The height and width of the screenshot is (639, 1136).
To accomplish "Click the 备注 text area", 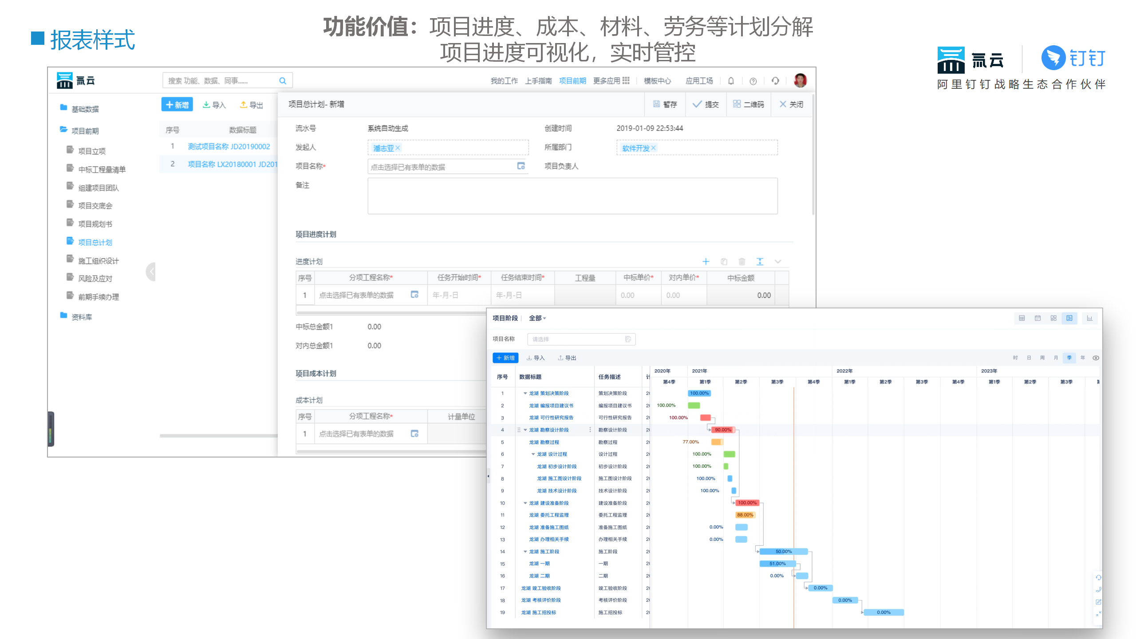I will point(572,196).
